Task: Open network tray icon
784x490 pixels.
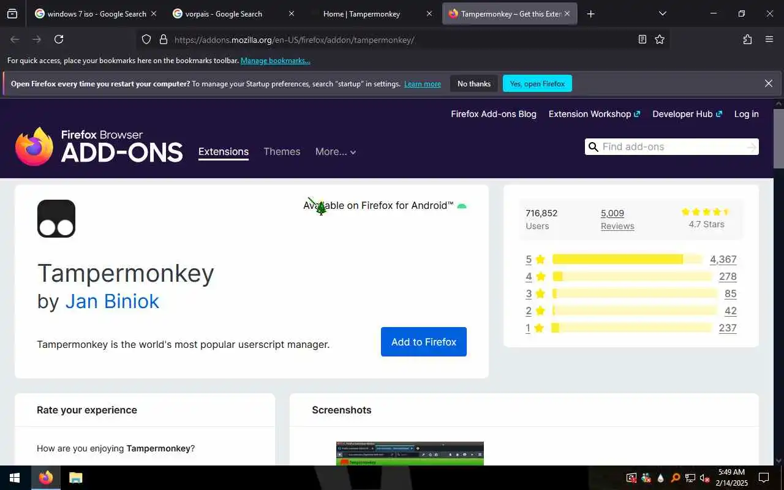Action: pyautogui.click(x=690, y=478)
